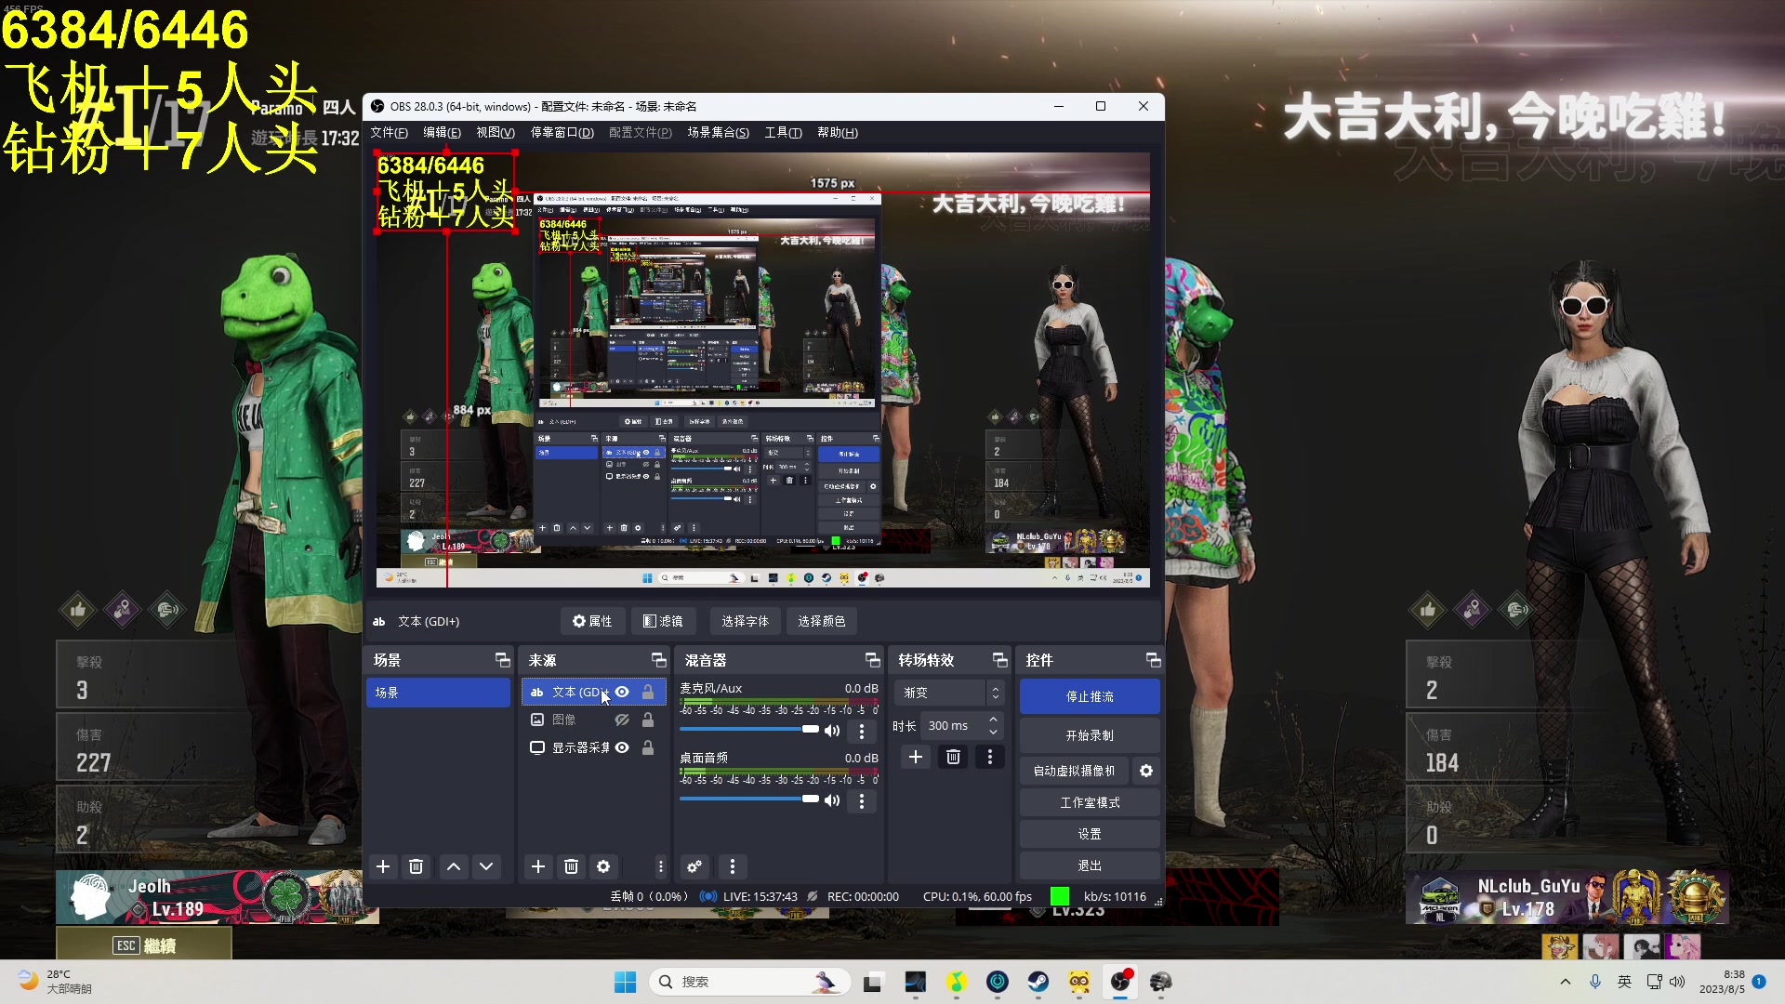Image resolution: width=1785 pixels, height=1004 pixels.
Task: Open 麦克风/Aux channel options dots
Action: pos(862,732)
